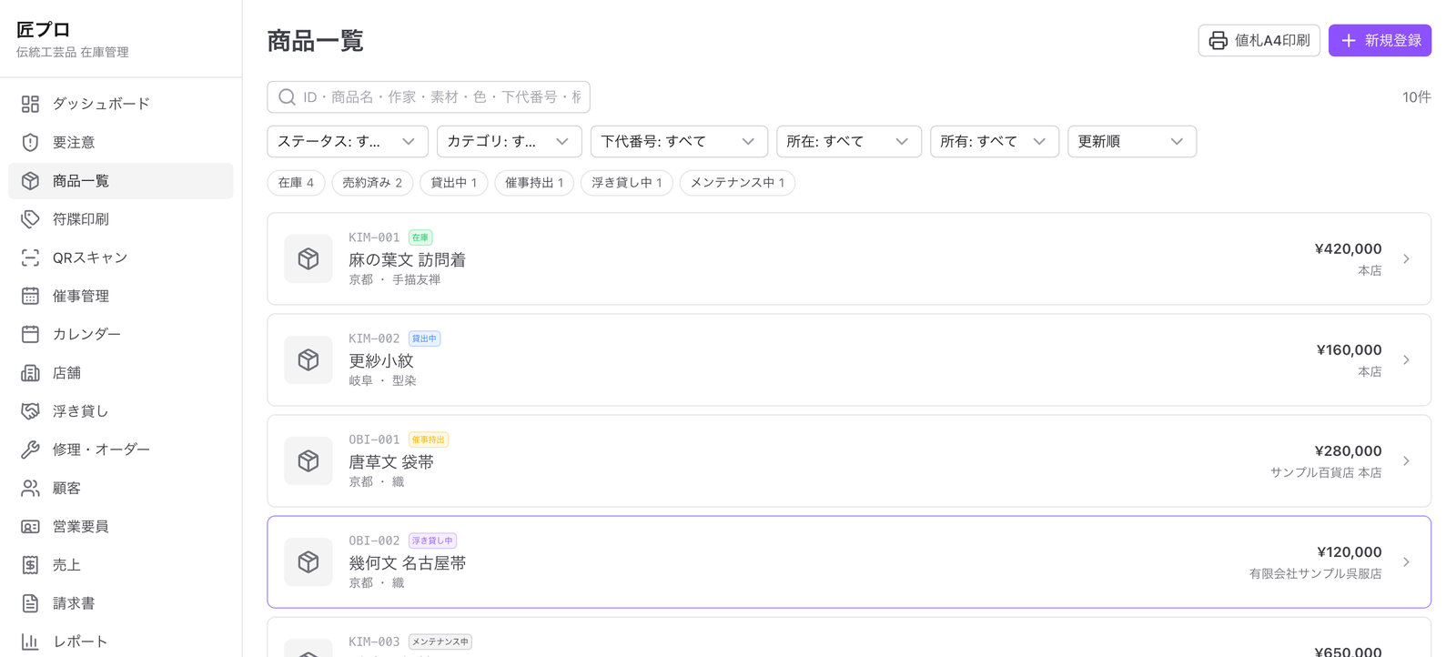1456x657 pixels.
Task: Click the カレンダー calendar icon
Action: click(30, 334)
